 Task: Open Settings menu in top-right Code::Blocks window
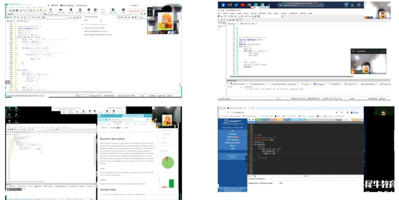[303, 13]
